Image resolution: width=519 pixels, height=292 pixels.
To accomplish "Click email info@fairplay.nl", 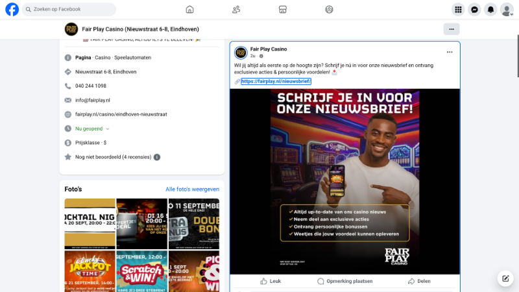I will tap(92, 101).
